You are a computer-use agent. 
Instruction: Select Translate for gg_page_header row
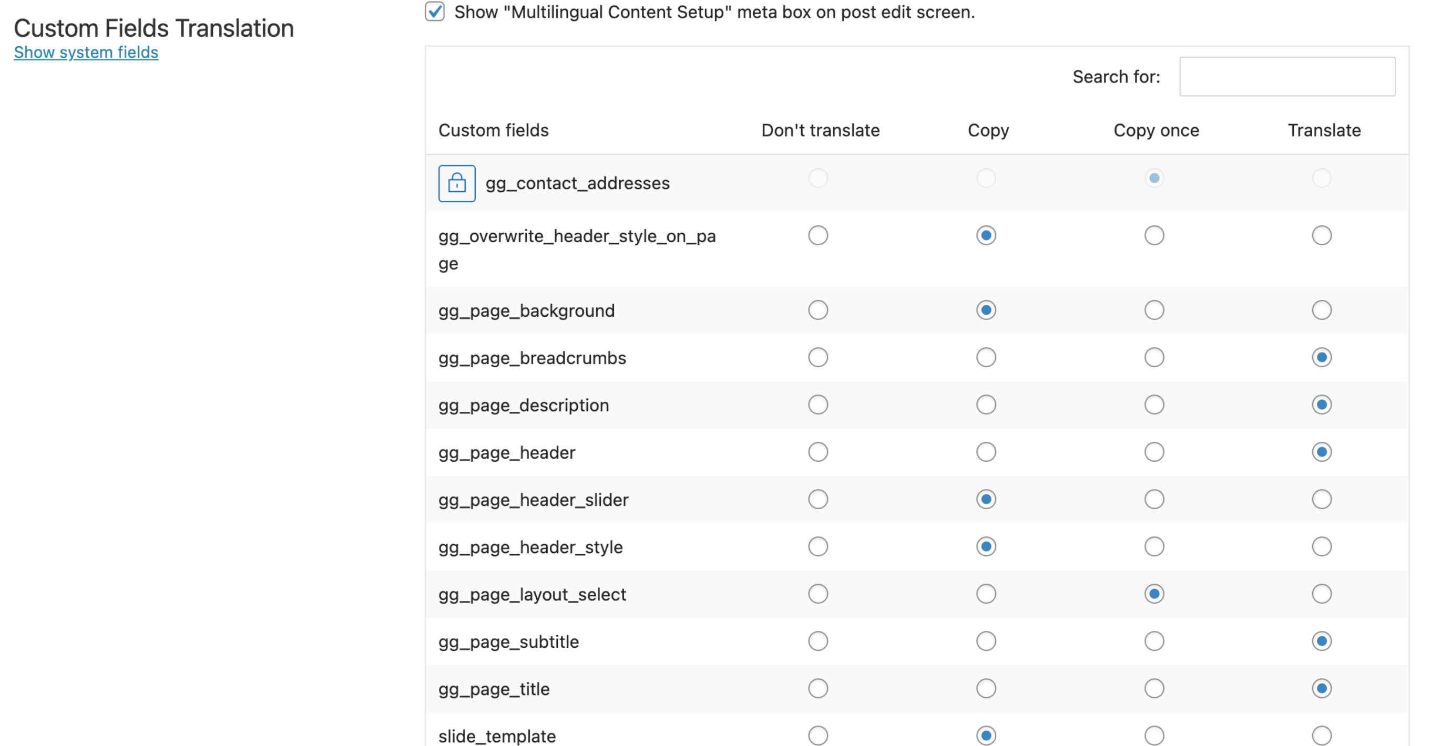[x=1322, y=452]
